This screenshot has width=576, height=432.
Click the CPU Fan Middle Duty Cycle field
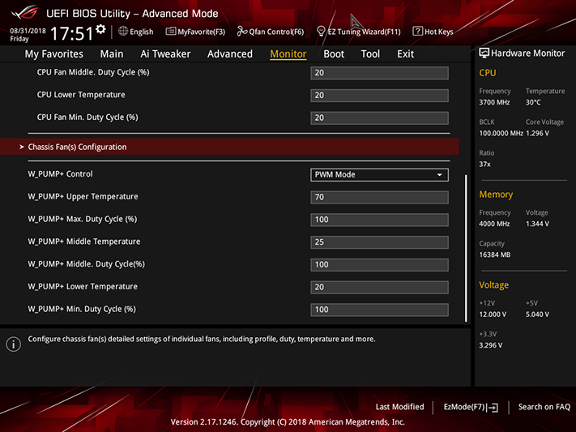[x=379, y=73]
